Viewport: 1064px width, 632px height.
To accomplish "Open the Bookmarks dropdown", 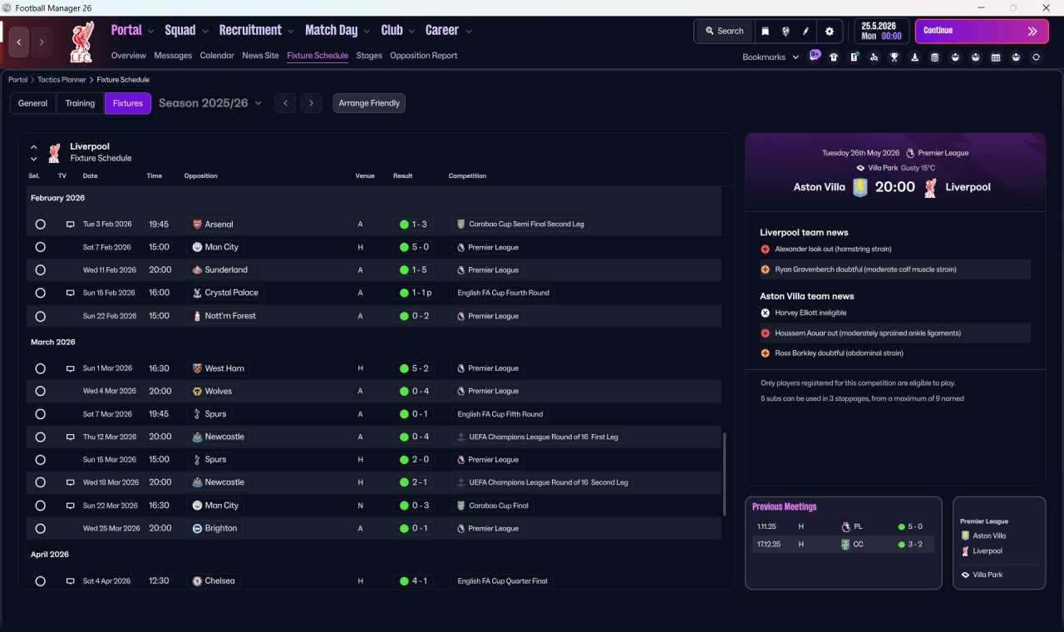I will pyautogui.click(x=771, y=57).
